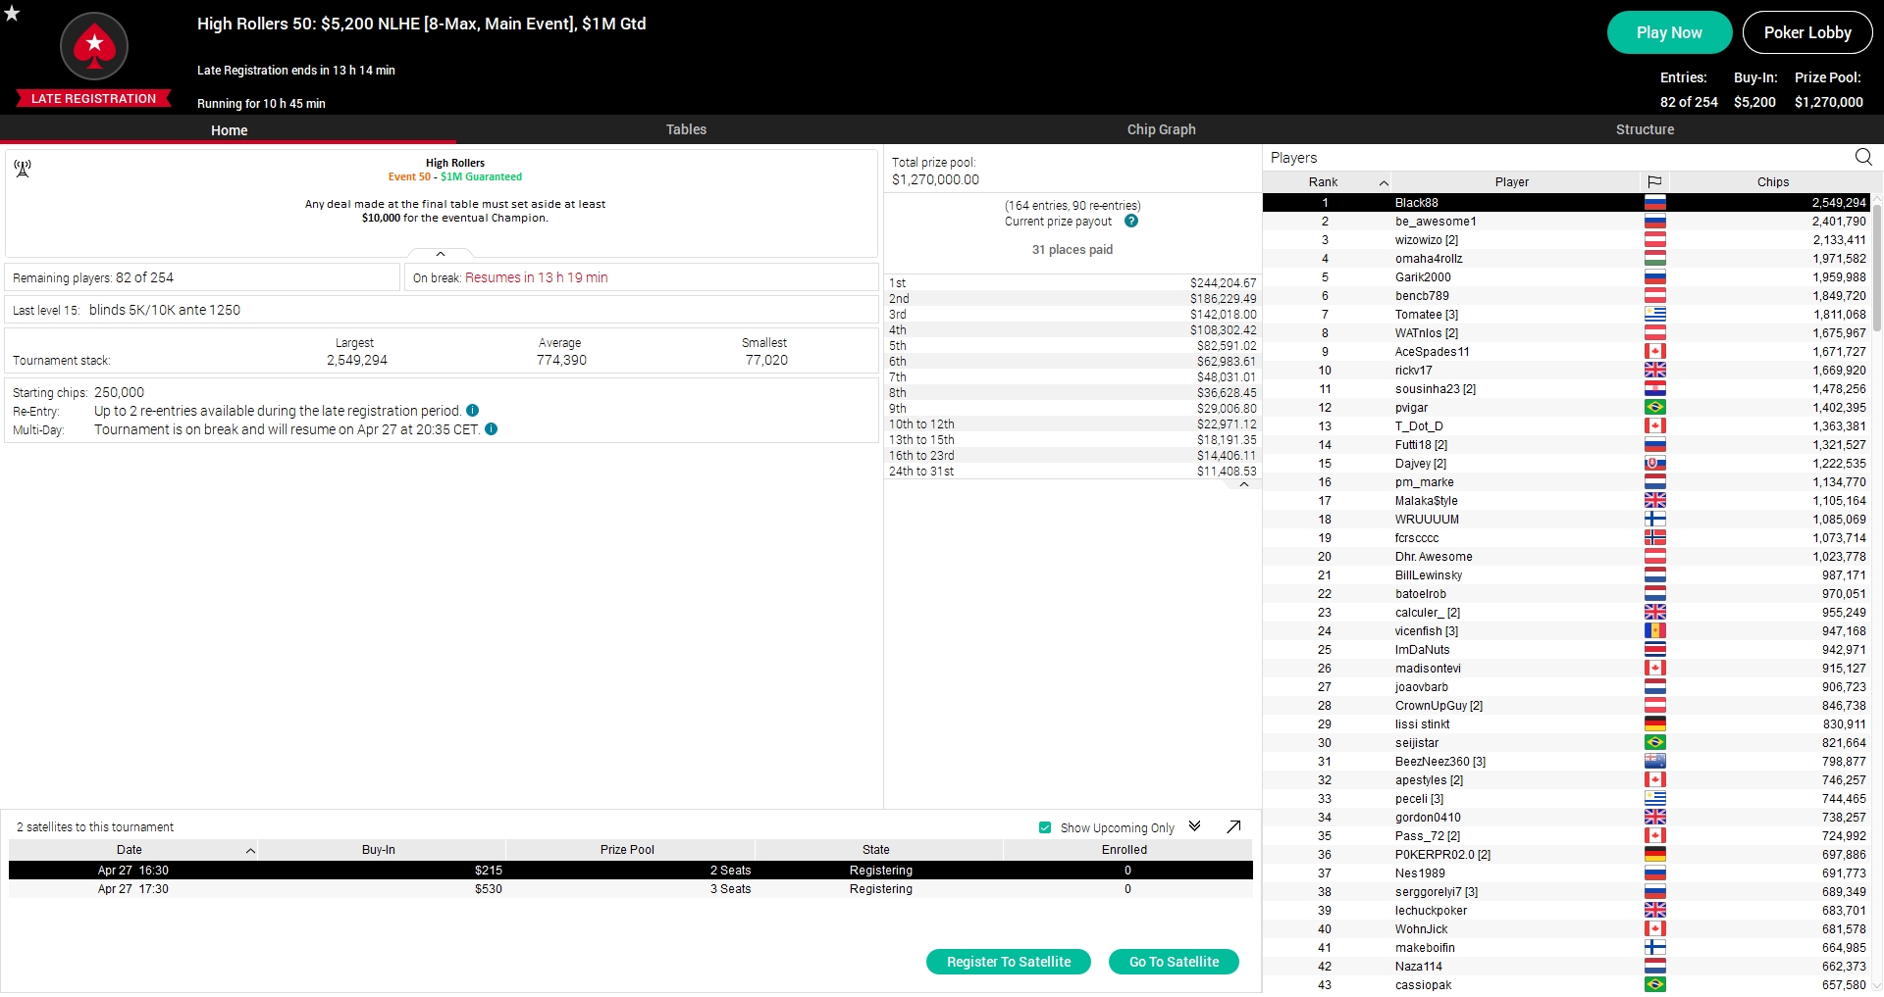Viewport: 1884px width, 997px height.
Task: Click the flag beside BeezNeez360 [3]
Action: 1655,762
